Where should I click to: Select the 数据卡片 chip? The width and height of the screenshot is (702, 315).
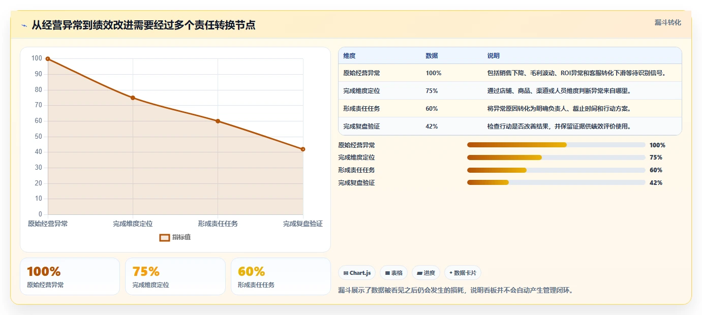point(463,273)
